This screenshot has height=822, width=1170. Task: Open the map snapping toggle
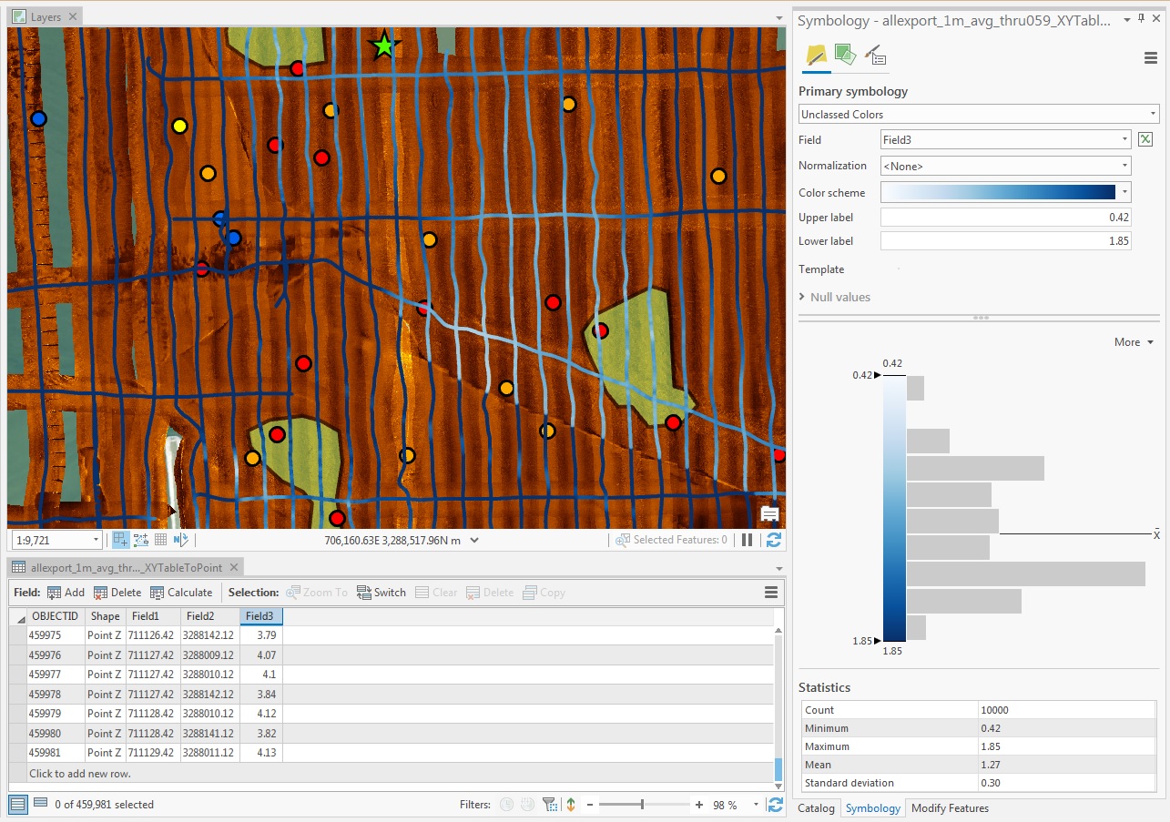tap(140, 539)
